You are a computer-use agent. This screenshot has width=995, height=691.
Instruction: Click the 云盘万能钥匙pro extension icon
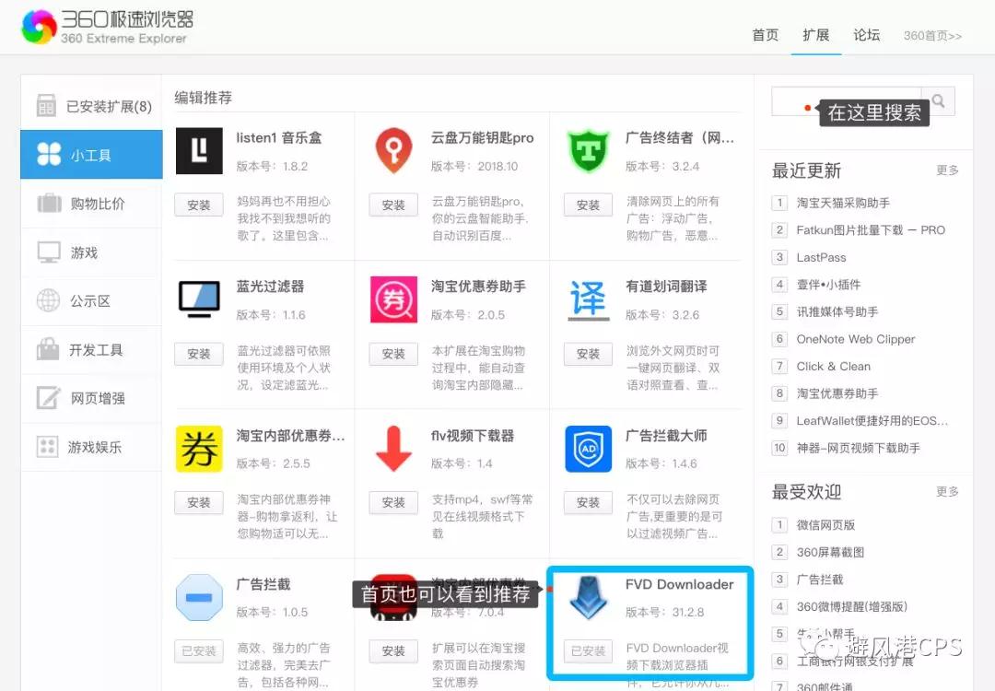click(x=393, y=151)
